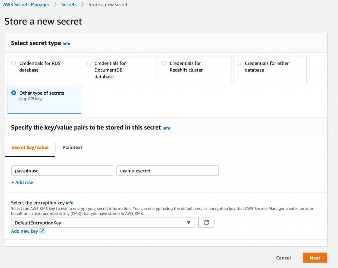
Task: Open Info beside the key/value pairs heading
Action: point(166,128)
